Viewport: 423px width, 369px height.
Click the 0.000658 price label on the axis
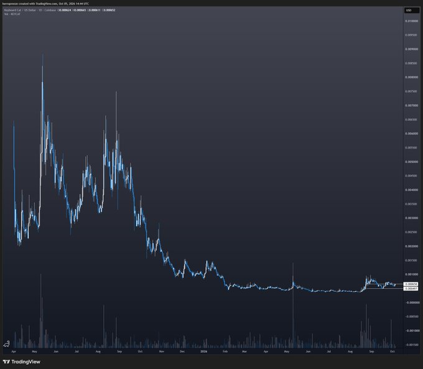pyautogui.click(x=411, y=284)
